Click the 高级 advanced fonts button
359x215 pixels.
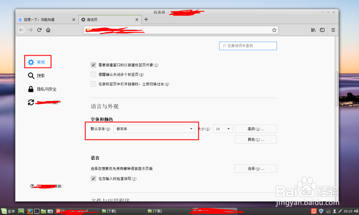pyautogui.click(x=256, y=129)
